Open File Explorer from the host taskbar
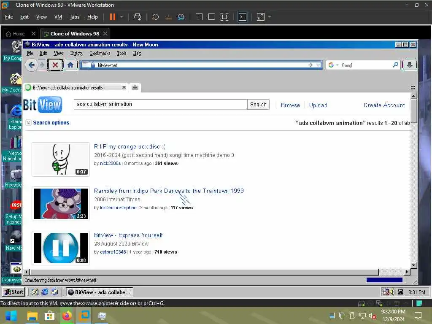The height and width of the screenshot is (324, 432). coord(32,316)
